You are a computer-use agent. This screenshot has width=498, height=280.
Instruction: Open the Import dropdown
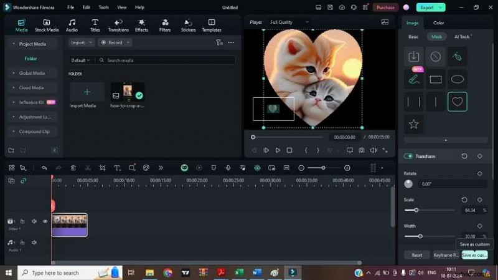tap(81, 42)
